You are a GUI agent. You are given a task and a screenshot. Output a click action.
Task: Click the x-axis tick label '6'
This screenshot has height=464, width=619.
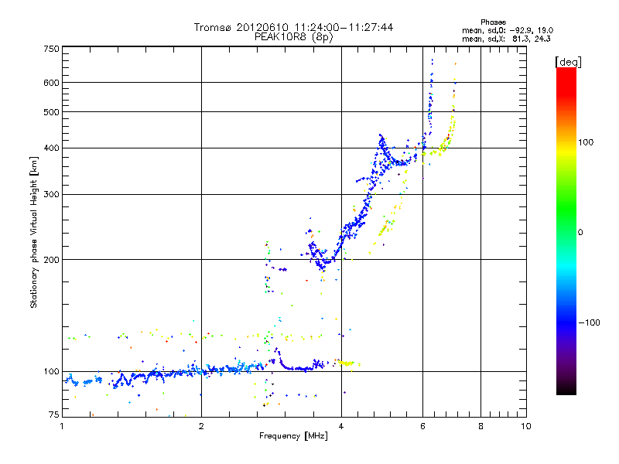point(422,427)
